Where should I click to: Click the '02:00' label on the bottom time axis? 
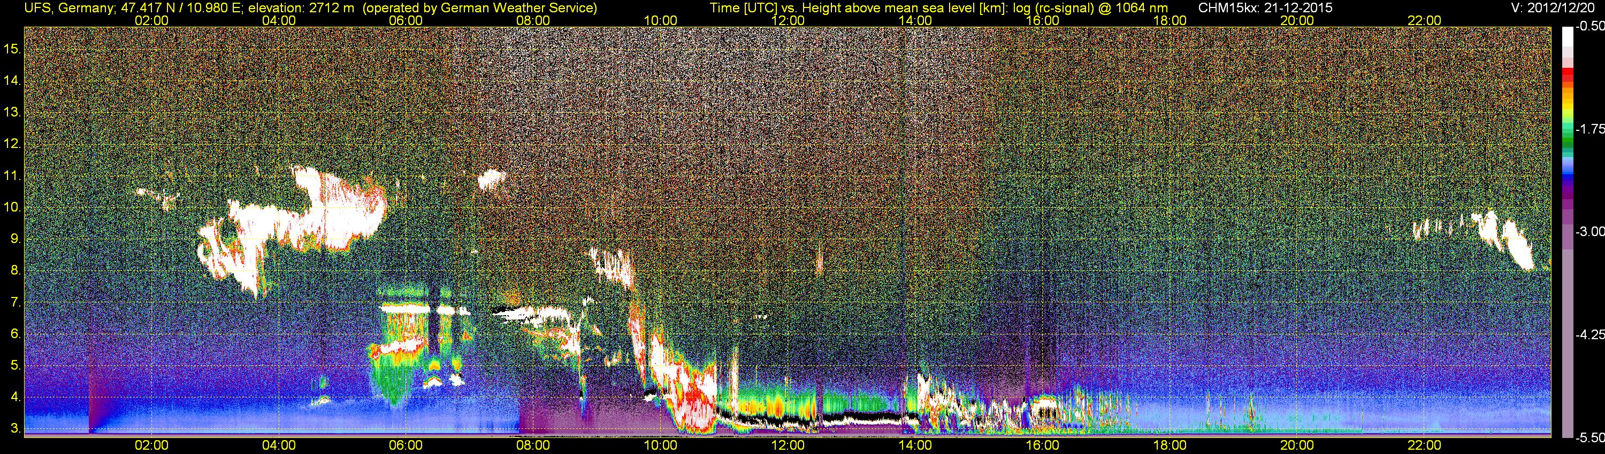(x=151, y=445)
